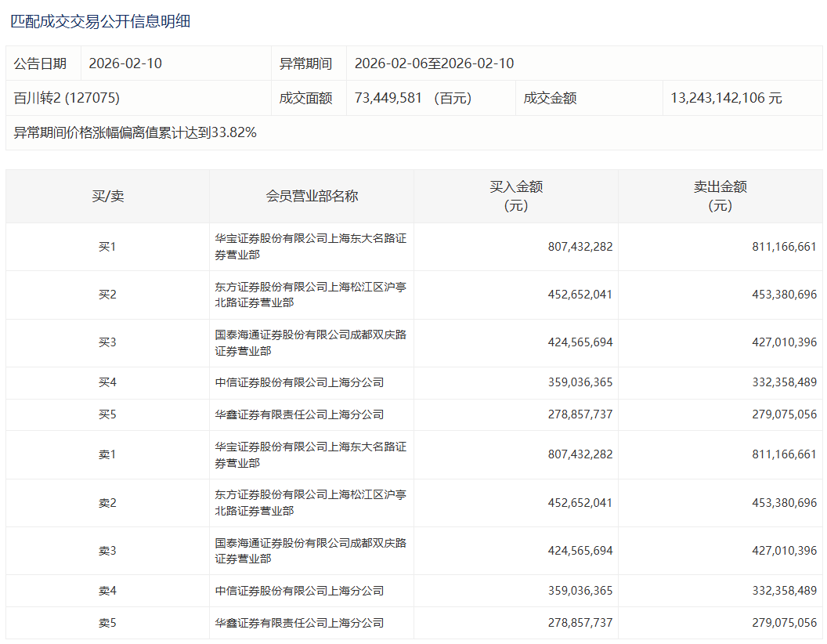Open 国泰海通证券成都双庆路 branch in 买3 row
The height and width of the screenshot is (644, 827).
pyautogui.click(x=310, y=343)
